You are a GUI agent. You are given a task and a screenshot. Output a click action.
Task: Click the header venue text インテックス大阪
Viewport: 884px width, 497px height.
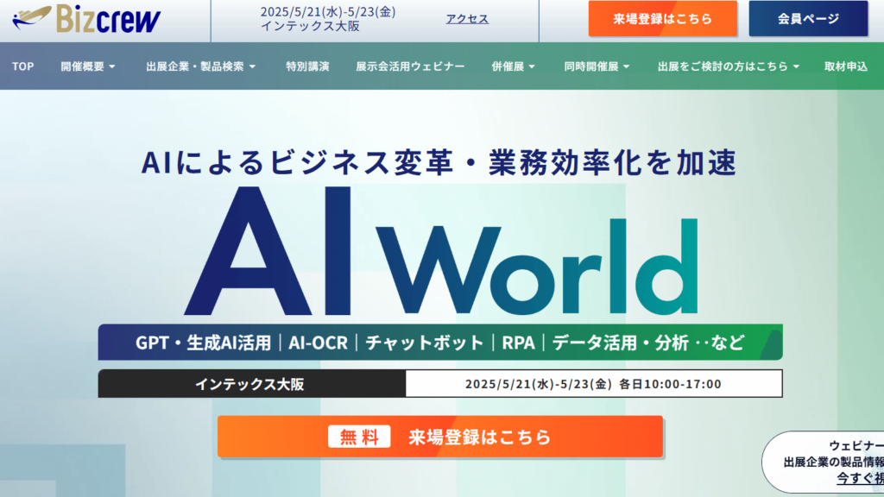tap(310, 27)
